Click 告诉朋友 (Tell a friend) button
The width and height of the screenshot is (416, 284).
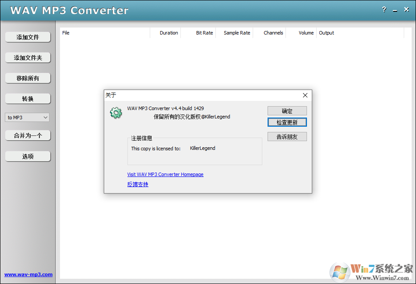point(287,137)
